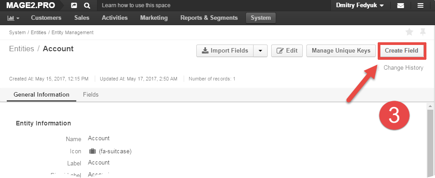Click the vertical scrollbar thumb
This screenshot has height=178, width=435.
pos(430,142)
